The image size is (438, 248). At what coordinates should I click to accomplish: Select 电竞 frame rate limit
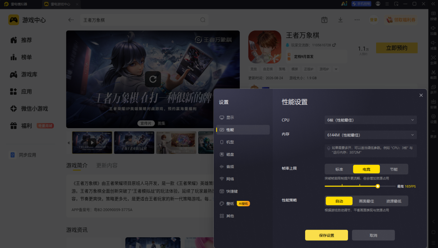pos(366,169)
